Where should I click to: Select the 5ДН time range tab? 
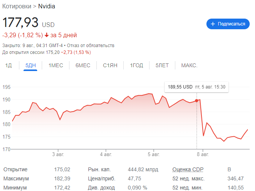[30, 65]
